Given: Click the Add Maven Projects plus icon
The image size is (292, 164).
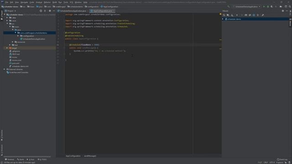Looking at the screenshot, I should [x=237, y=15].
